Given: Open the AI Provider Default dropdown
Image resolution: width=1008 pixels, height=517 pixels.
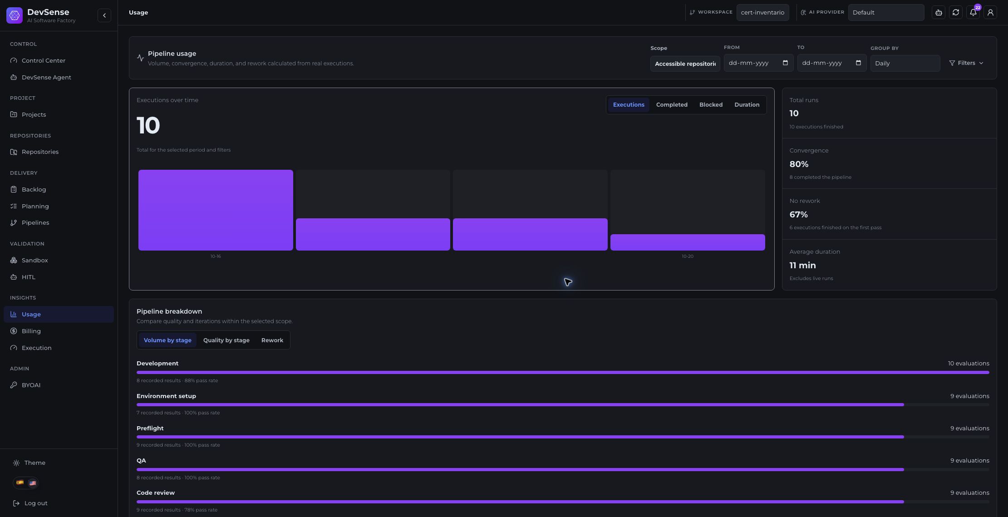Looking at the screenshot, I should [886, 13].
